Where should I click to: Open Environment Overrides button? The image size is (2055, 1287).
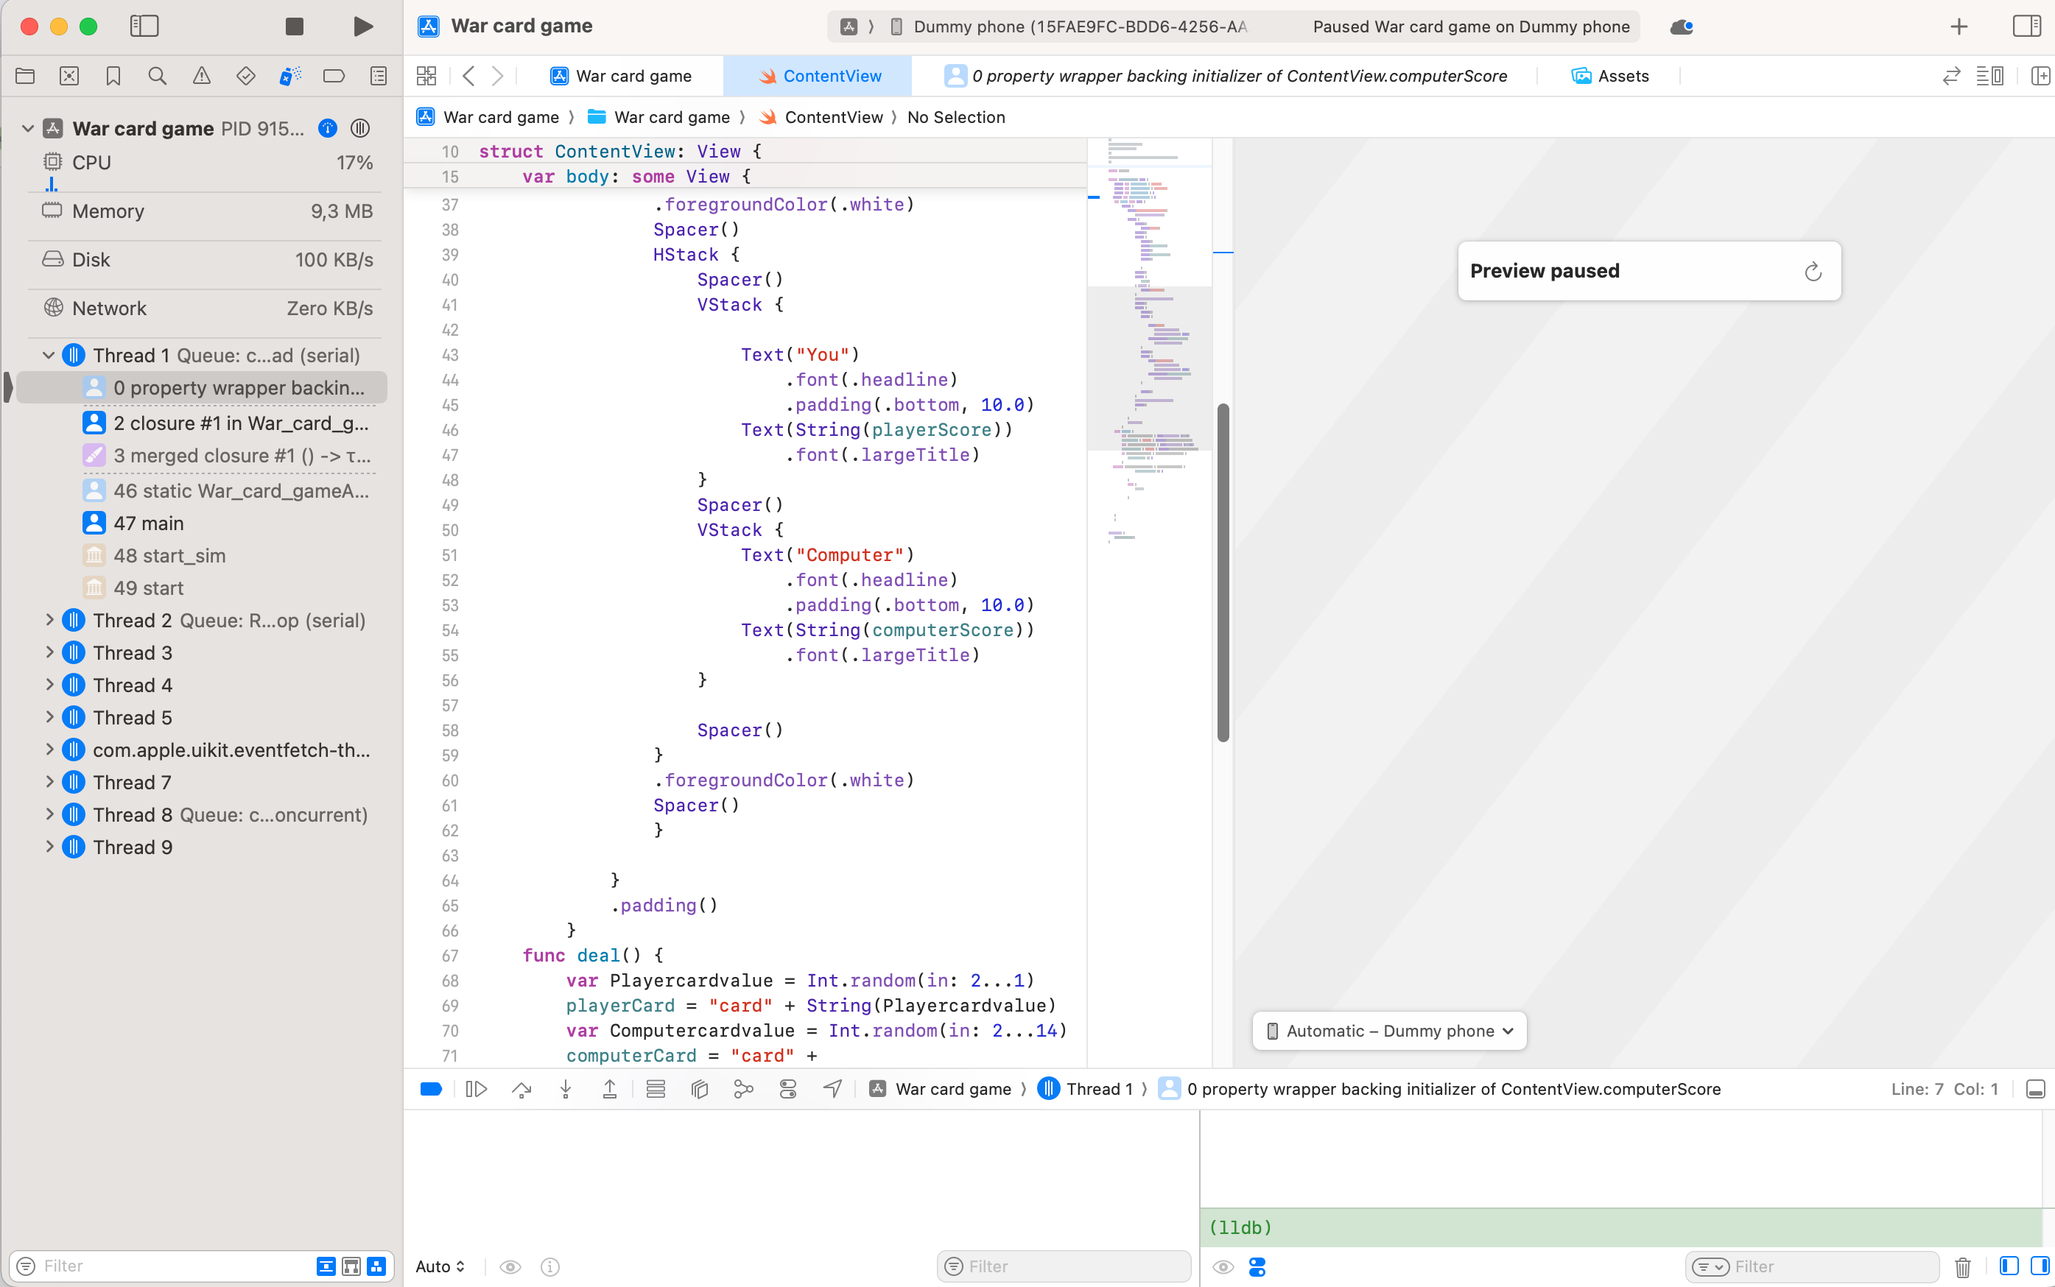788,1089
